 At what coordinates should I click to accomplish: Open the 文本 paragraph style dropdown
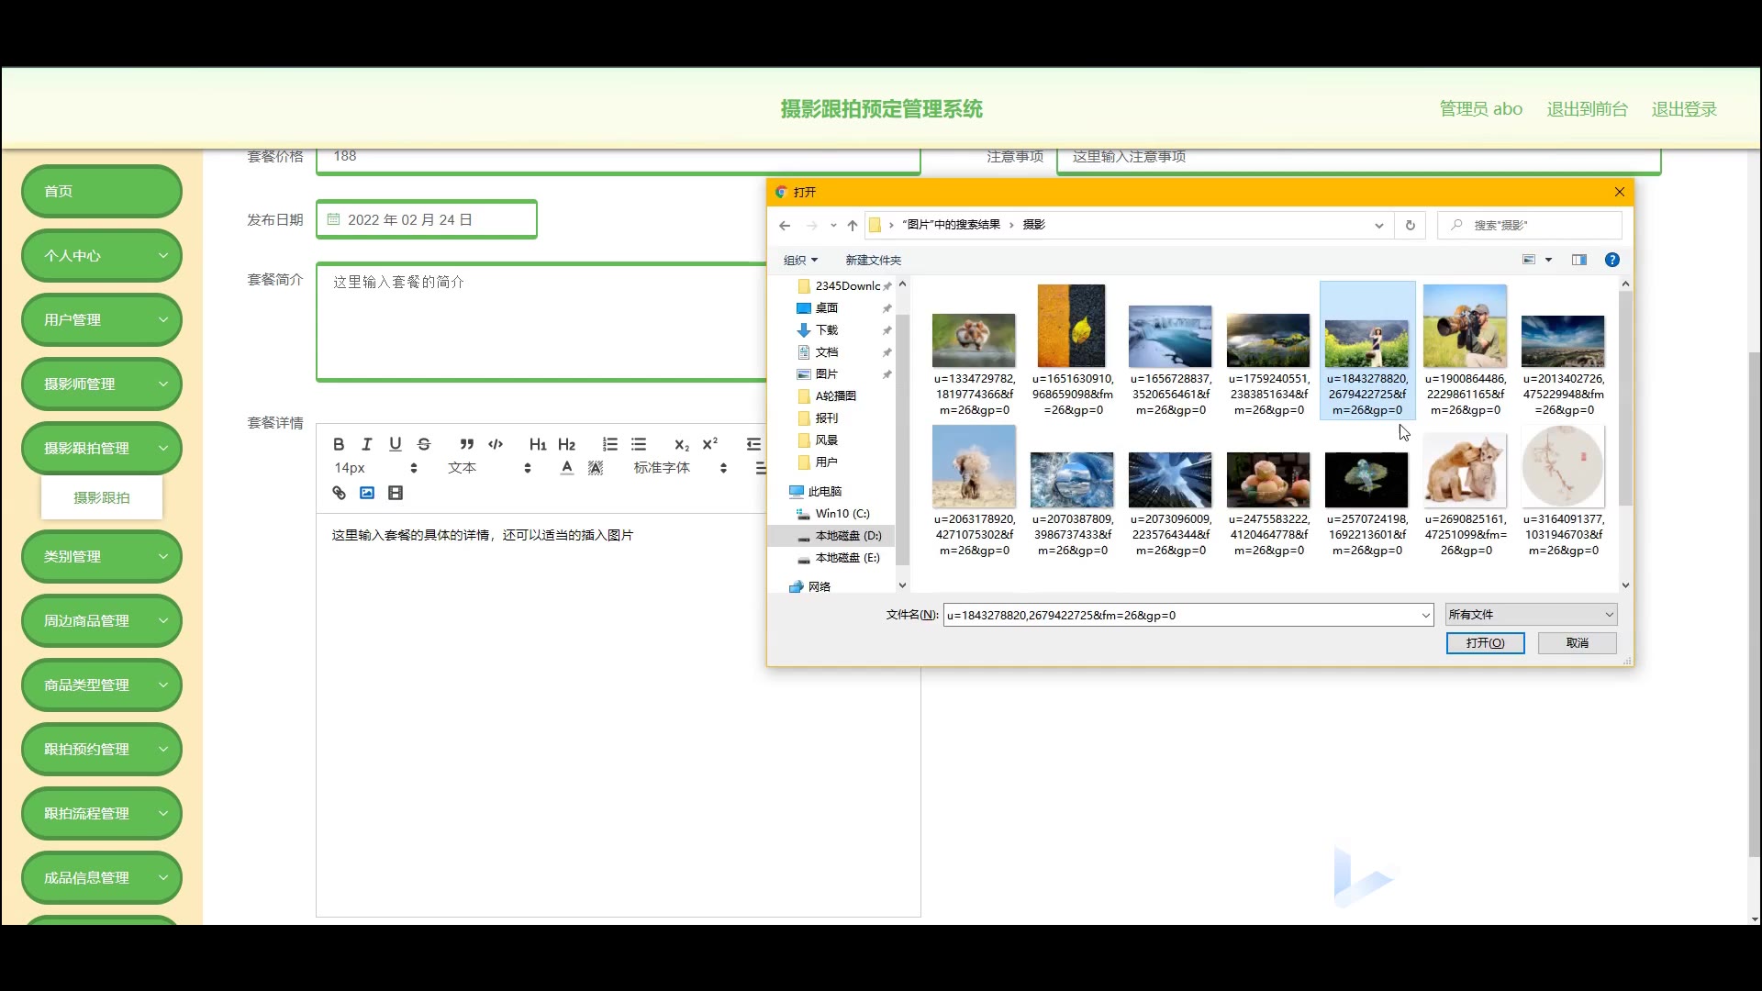click(489, 468)
